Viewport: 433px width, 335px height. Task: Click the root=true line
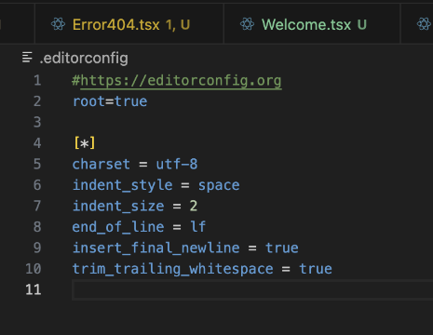click(110, 101)
